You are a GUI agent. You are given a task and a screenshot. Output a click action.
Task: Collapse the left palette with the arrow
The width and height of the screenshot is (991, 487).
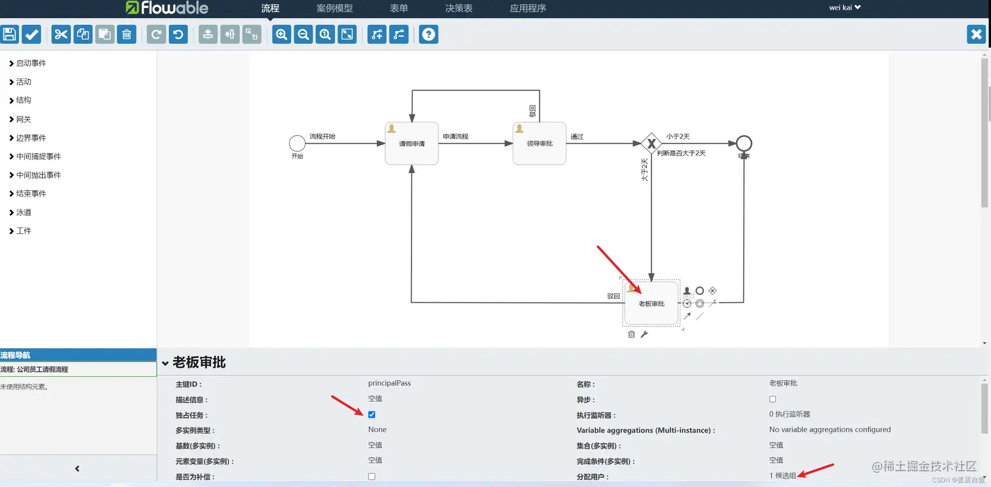pyautogui.click(x=77, y=469)
